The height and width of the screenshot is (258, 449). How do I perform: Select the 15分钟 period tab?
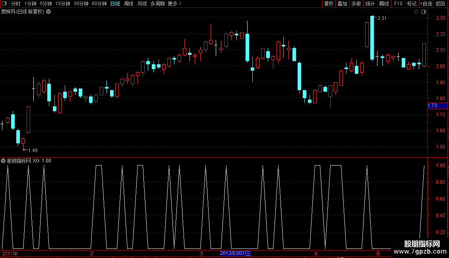(x=63, y=4)
